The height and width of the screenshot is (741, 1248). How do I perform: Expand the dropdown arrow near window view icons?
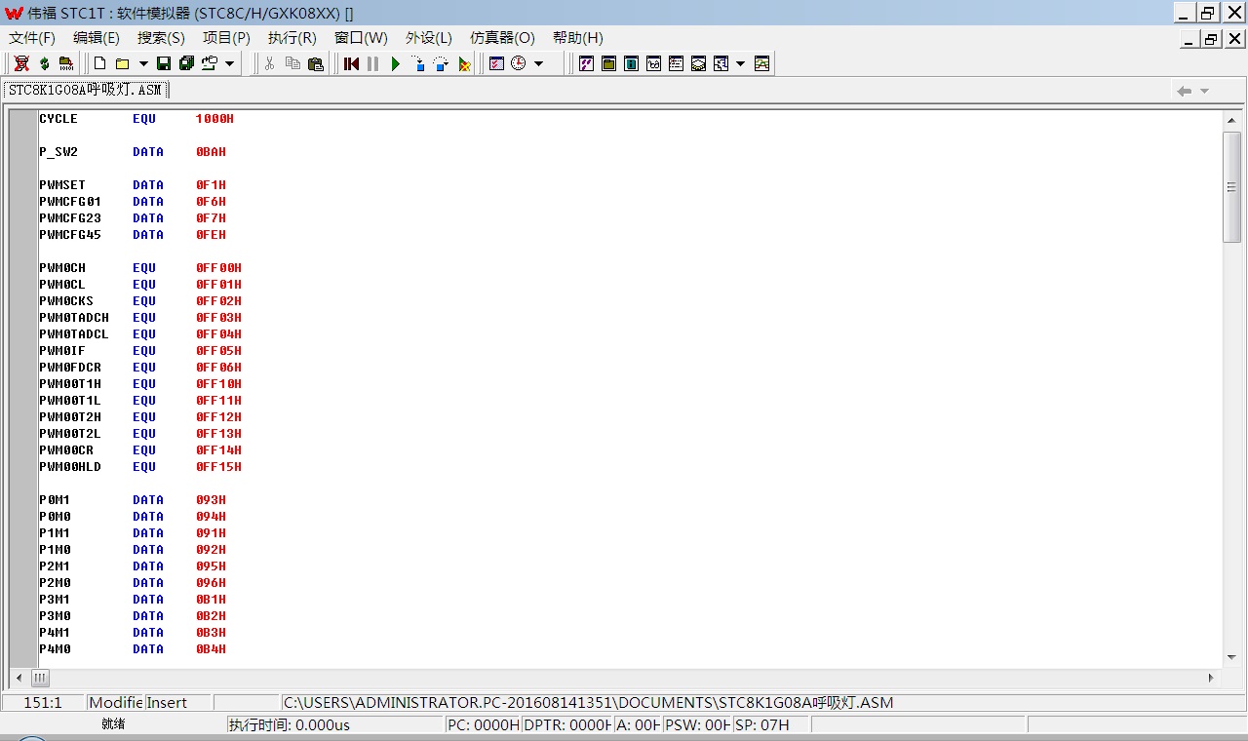coord(740,63)
